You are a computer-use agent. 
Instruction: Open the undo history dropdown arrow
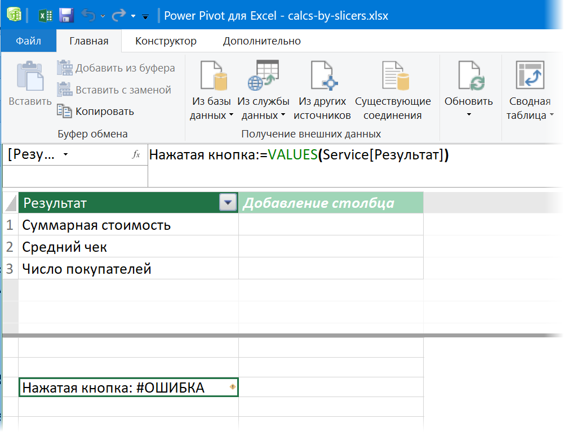click(103, 16)
